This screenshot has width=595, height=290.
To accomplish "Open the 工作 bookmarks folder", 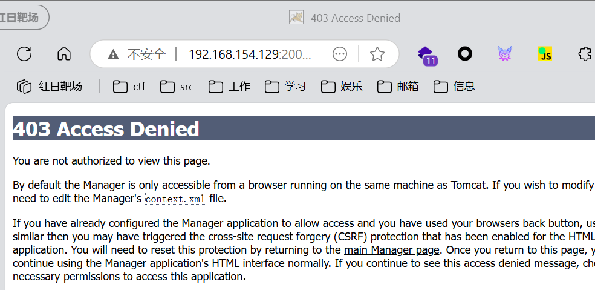I will click(229, 87).
